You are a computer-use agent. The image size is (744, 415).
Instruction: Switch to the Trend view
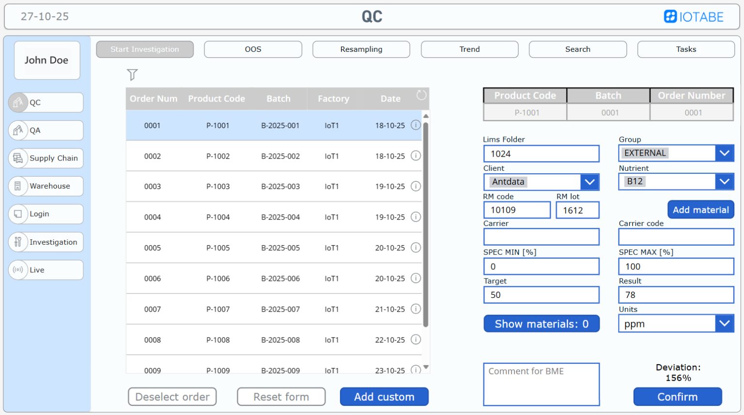pos(469,49)
